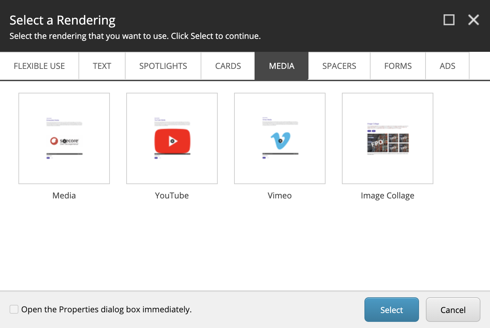The width and height of the screenshot is (490, 328).
Task: Click the YouTube rendering name label
Action: pyautogui.click(x=172, y=195)
